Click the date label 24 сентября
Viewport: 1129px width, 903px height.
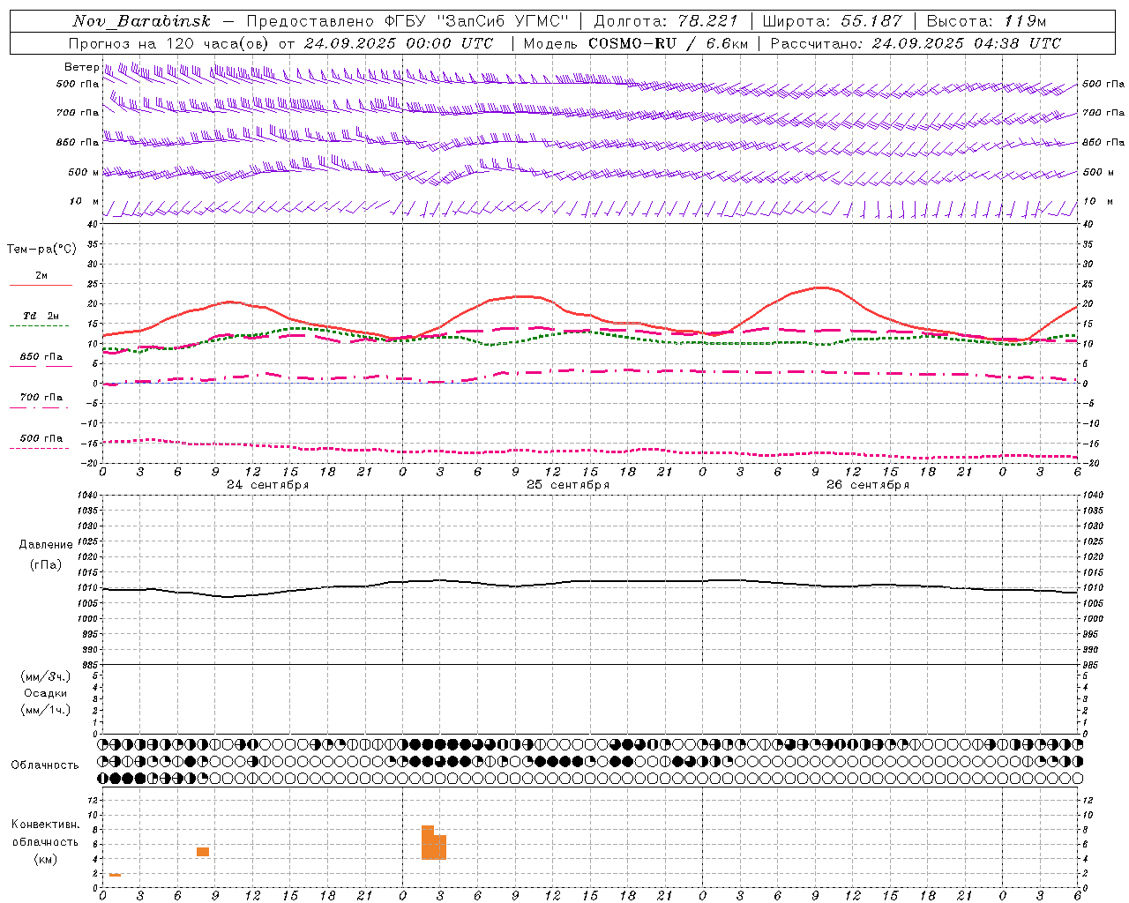tap(268, 485)
